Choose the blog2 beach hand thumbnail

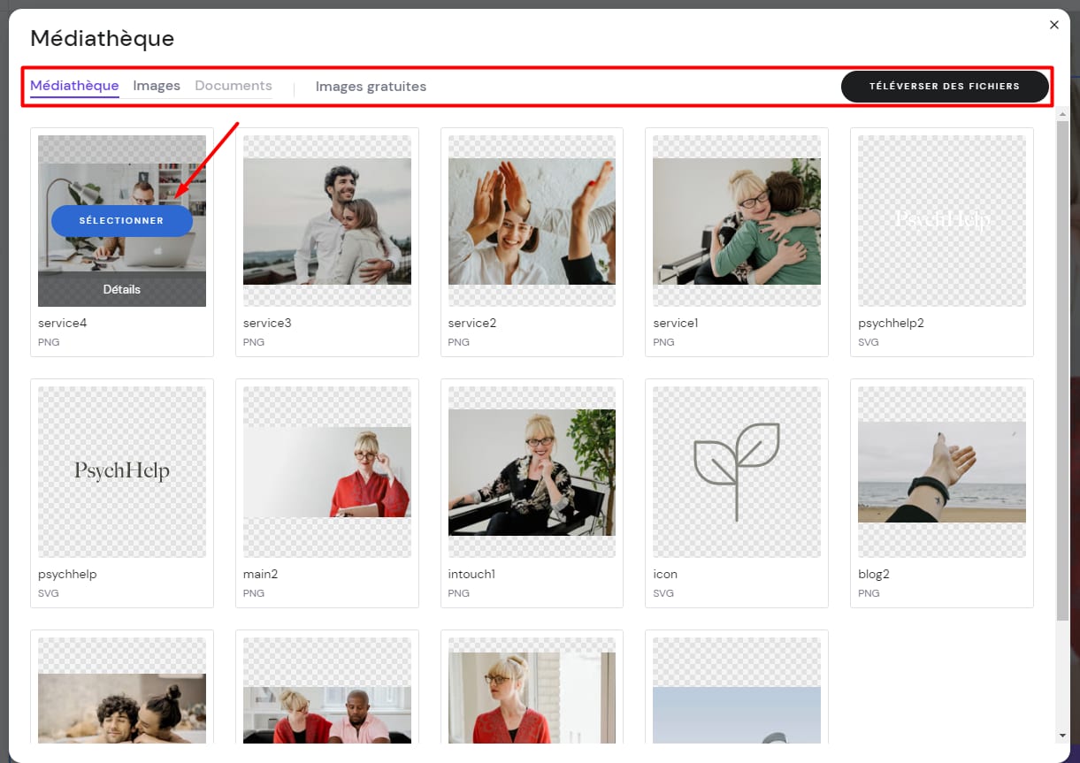point(942,472)
